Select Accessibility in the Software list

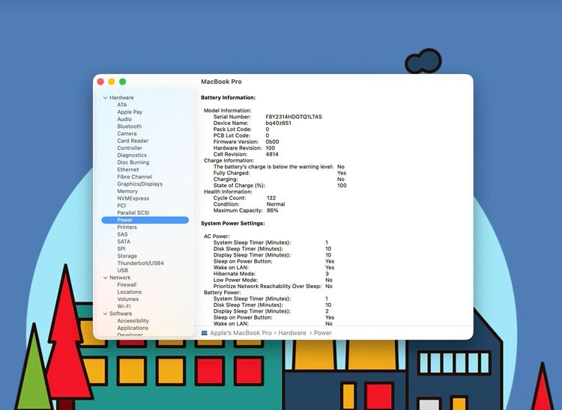tap(133, 321)
